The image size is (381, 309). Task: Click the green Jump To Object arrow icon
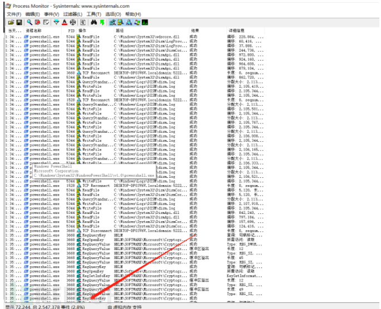click(102, 22)
